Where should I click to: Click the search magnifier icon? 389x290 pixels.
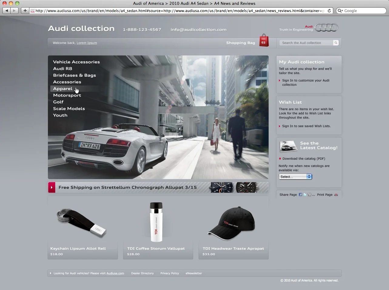pos(336,43)
